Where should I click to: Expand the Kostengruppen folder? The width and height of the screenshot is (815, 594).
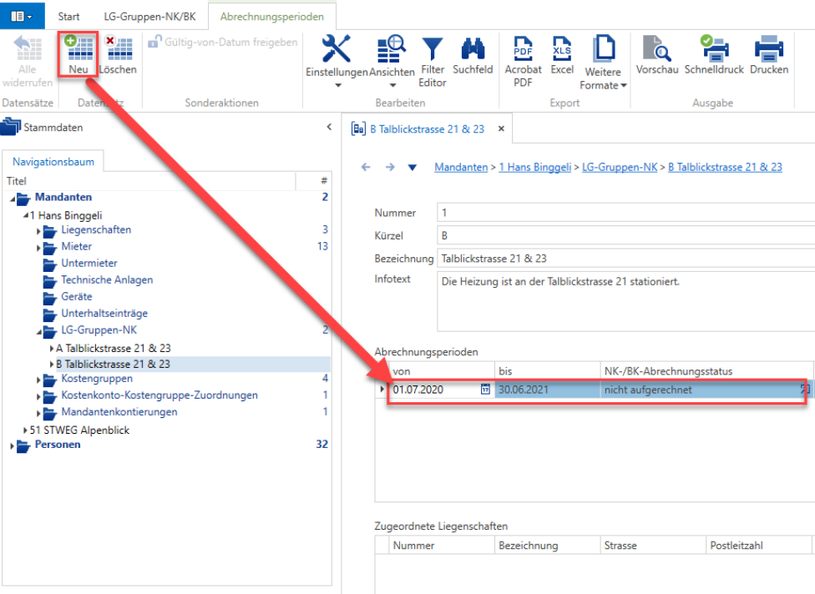(38, 380)
